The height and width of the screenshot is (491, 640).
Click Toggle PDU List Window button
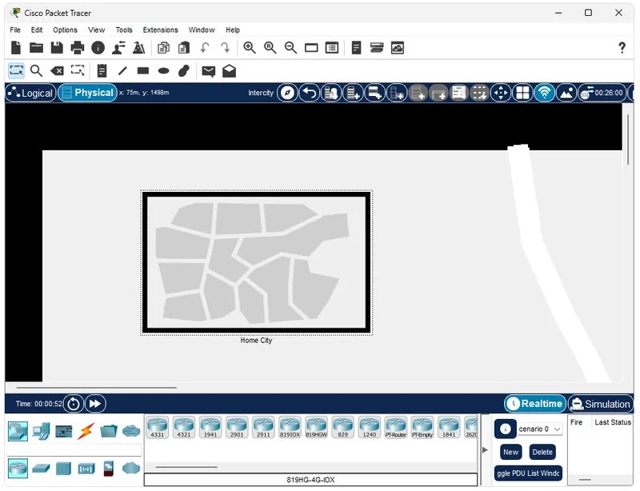(528, 473)
